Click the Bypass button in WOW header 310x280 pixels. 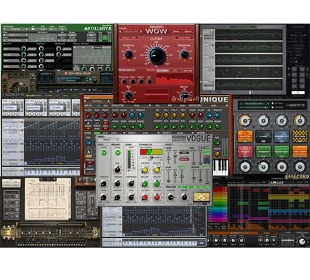pyautogui.click(x=188, y=32)
